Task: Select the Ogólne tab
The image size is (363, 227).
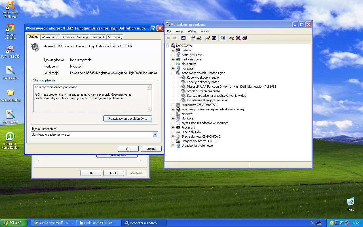Action: 33,37
